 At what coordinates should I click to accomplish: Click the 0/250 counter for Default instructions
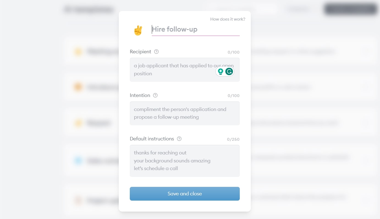click(233, 139)
